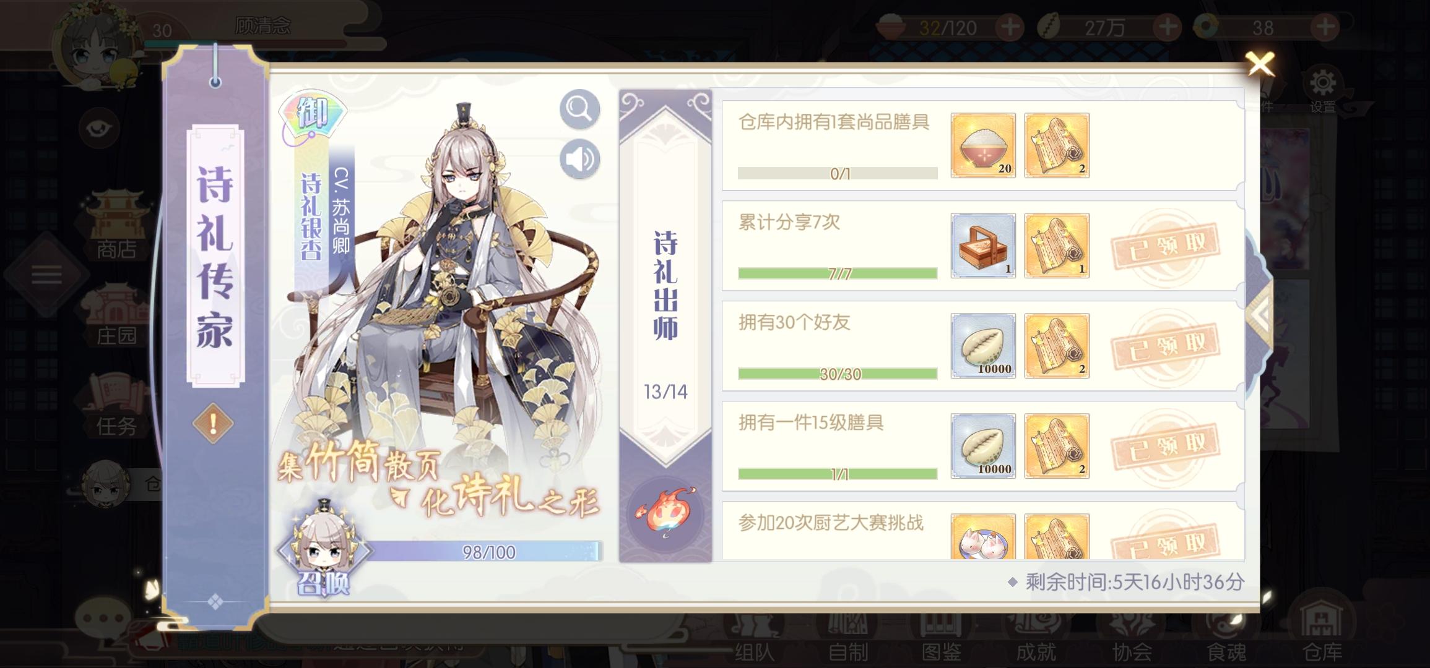Tap the 98/100 summon progress bar
This screenshot has width=1430, height=668.
pos(486,552)
